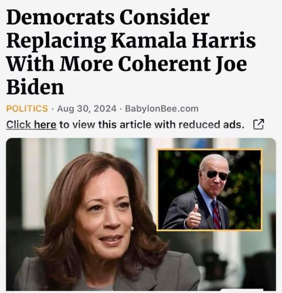The height and width of the screenshot is (293, 282).
Task: Click the article headline starting "Democrats Consider"
Action: tap(131, 52)
